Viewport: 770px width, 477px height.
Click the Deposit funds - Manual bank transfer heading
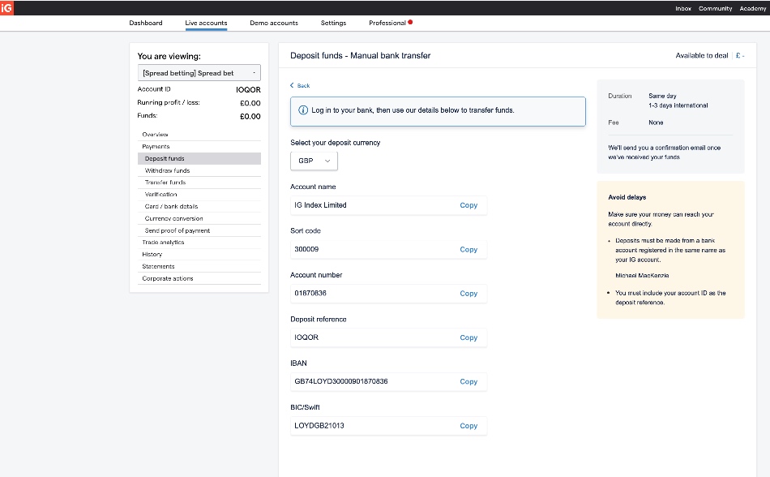[x=361, y=55]
